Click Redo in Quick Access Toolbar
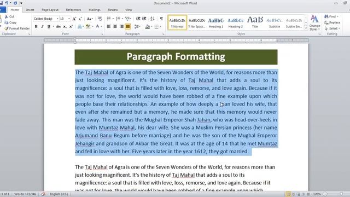350x197 pixels. tap(15, 3)
